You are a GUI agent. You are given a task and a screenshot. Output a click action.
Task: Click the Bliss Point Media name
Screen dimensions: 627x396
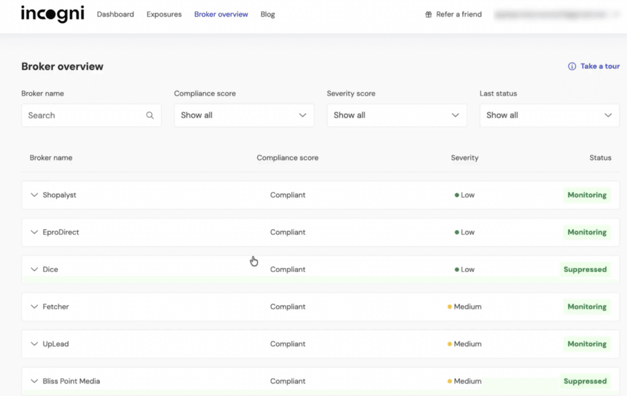[71, 381]
